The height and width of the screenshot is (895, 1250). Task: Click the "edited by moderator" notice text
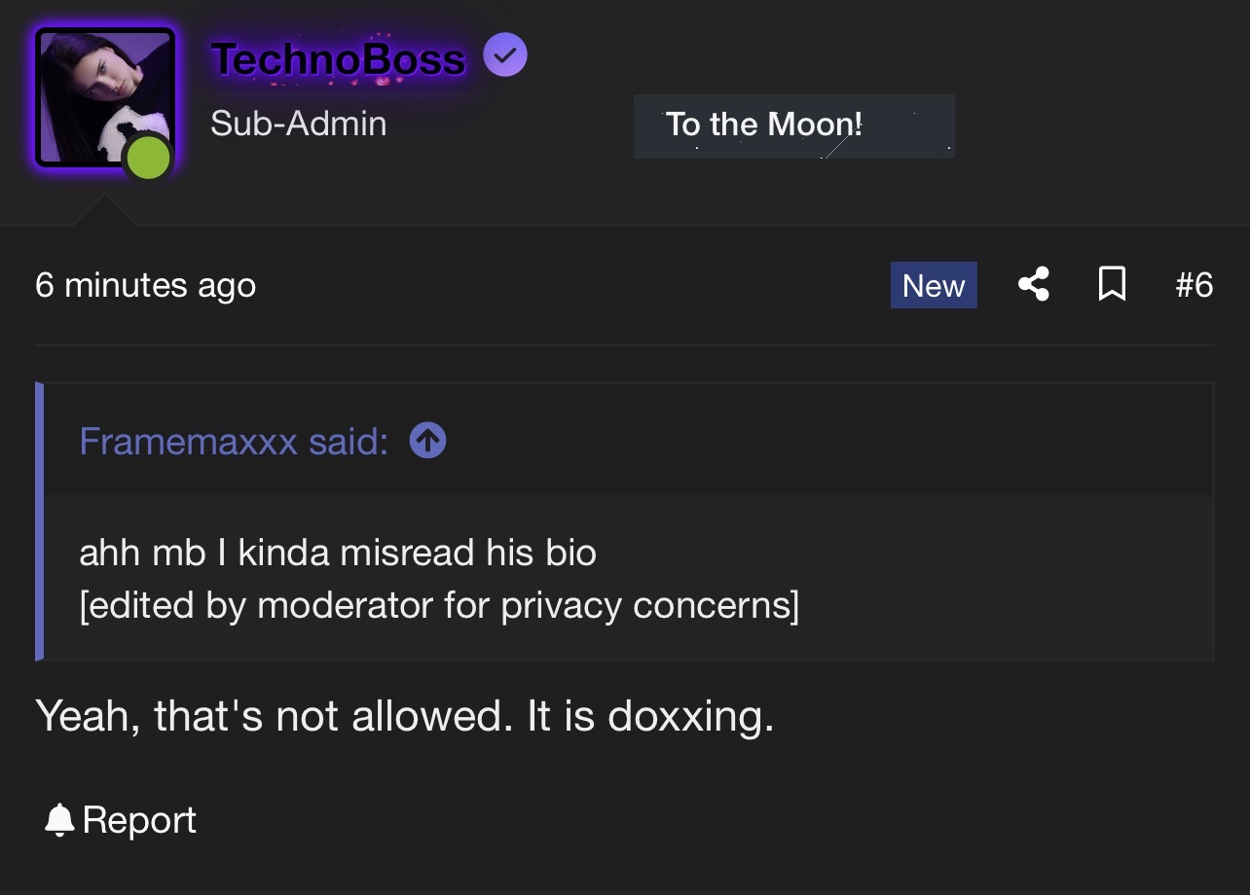click(439, 605)
